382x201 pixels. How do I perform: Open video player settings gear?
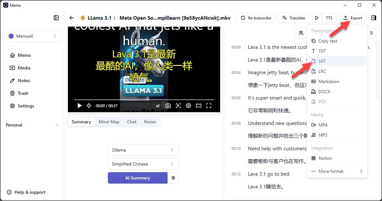[x=188, y=106]
